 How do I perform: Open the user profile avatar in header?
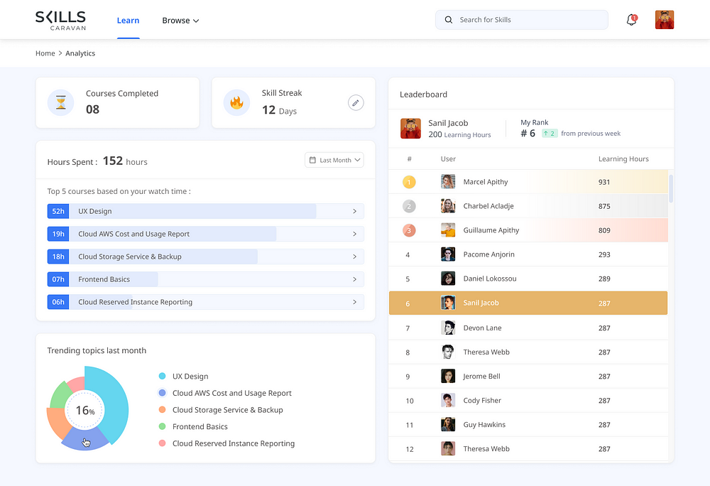coord(665,20)
